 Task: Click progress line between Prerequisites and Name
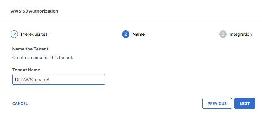coord(85,34)
